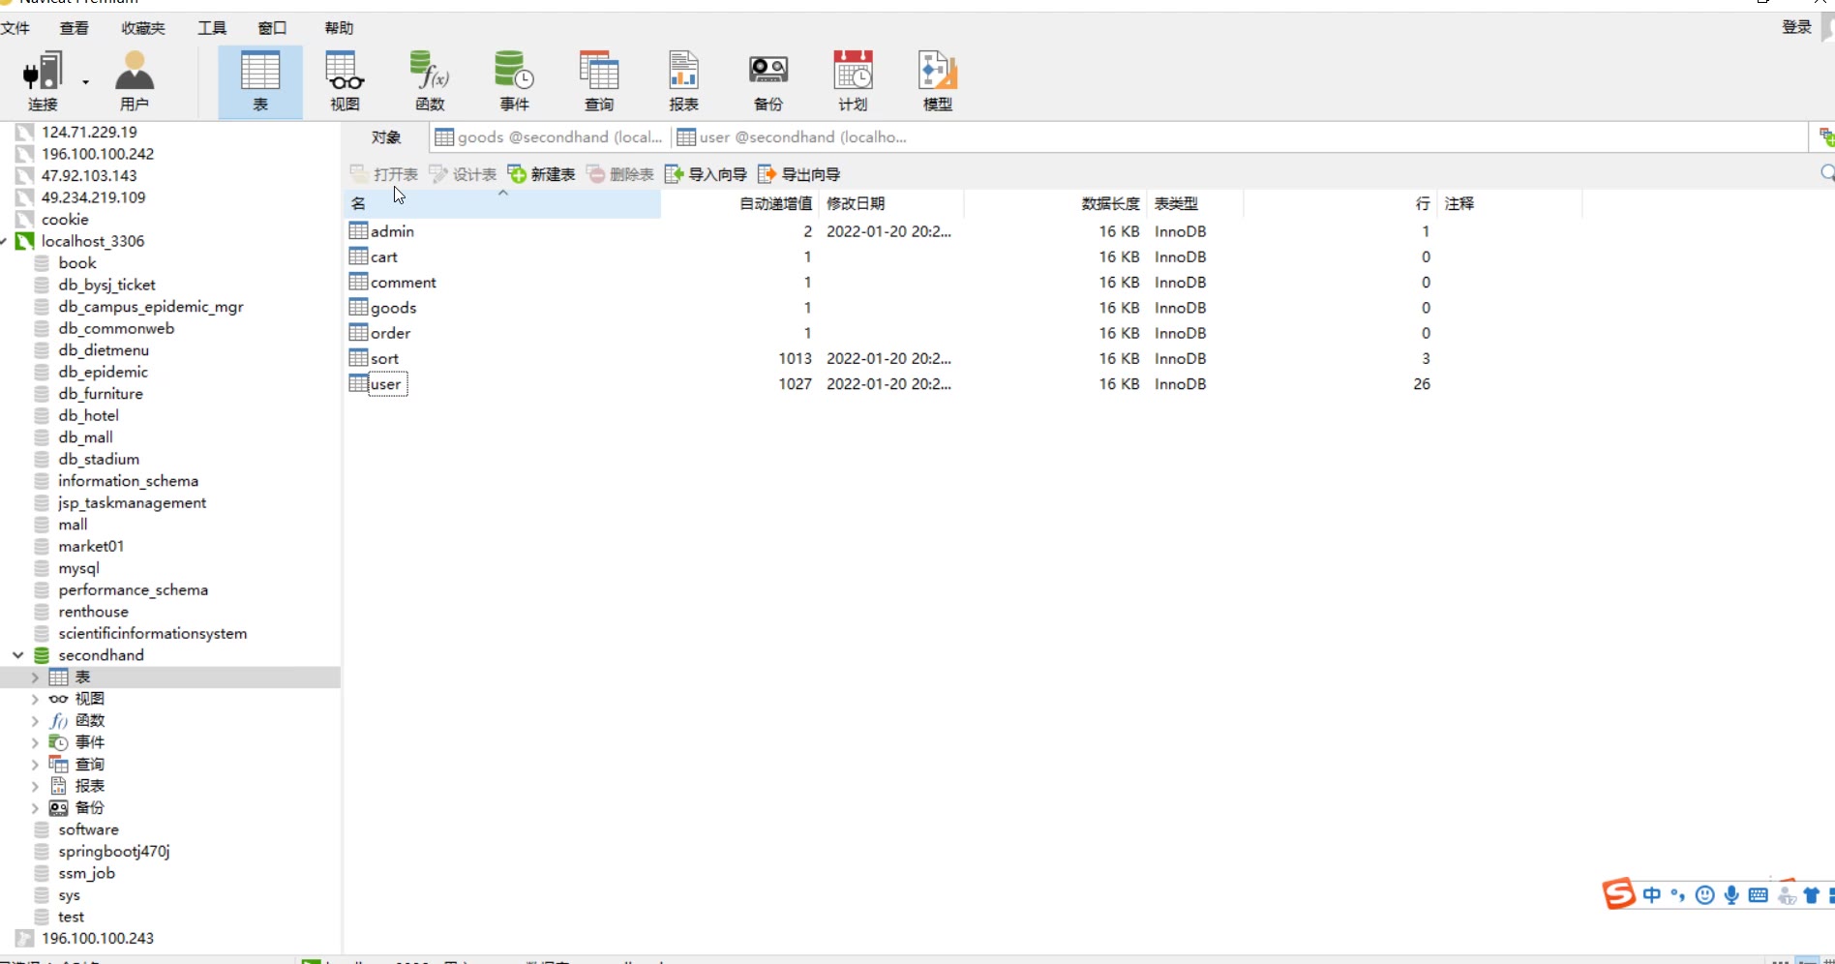Click the 登录 (Login) link
This screenshot has height=964, width=1835.
(1796, 27)
